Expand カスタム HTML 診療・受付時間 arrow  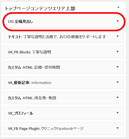pyautogui.click(x=118, y=67)
